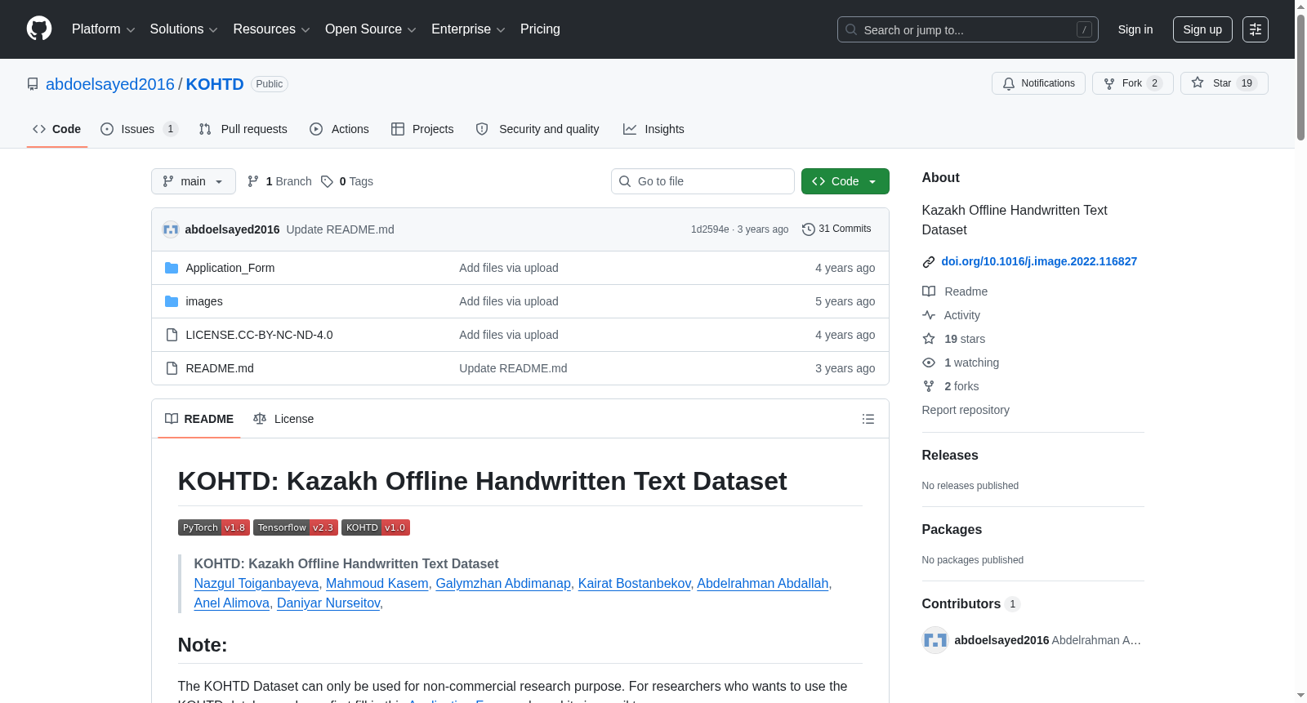Open the README outline icon
Screen dimensions: 1307x703
tap(868, 419)
